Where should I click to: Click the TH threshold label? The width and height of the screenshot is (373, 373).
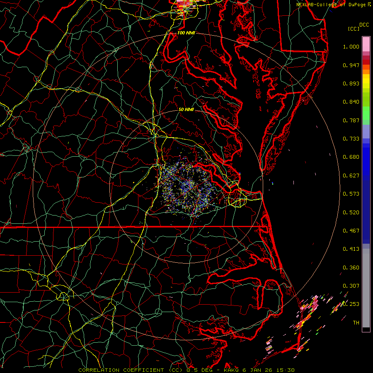pos(356,323)
